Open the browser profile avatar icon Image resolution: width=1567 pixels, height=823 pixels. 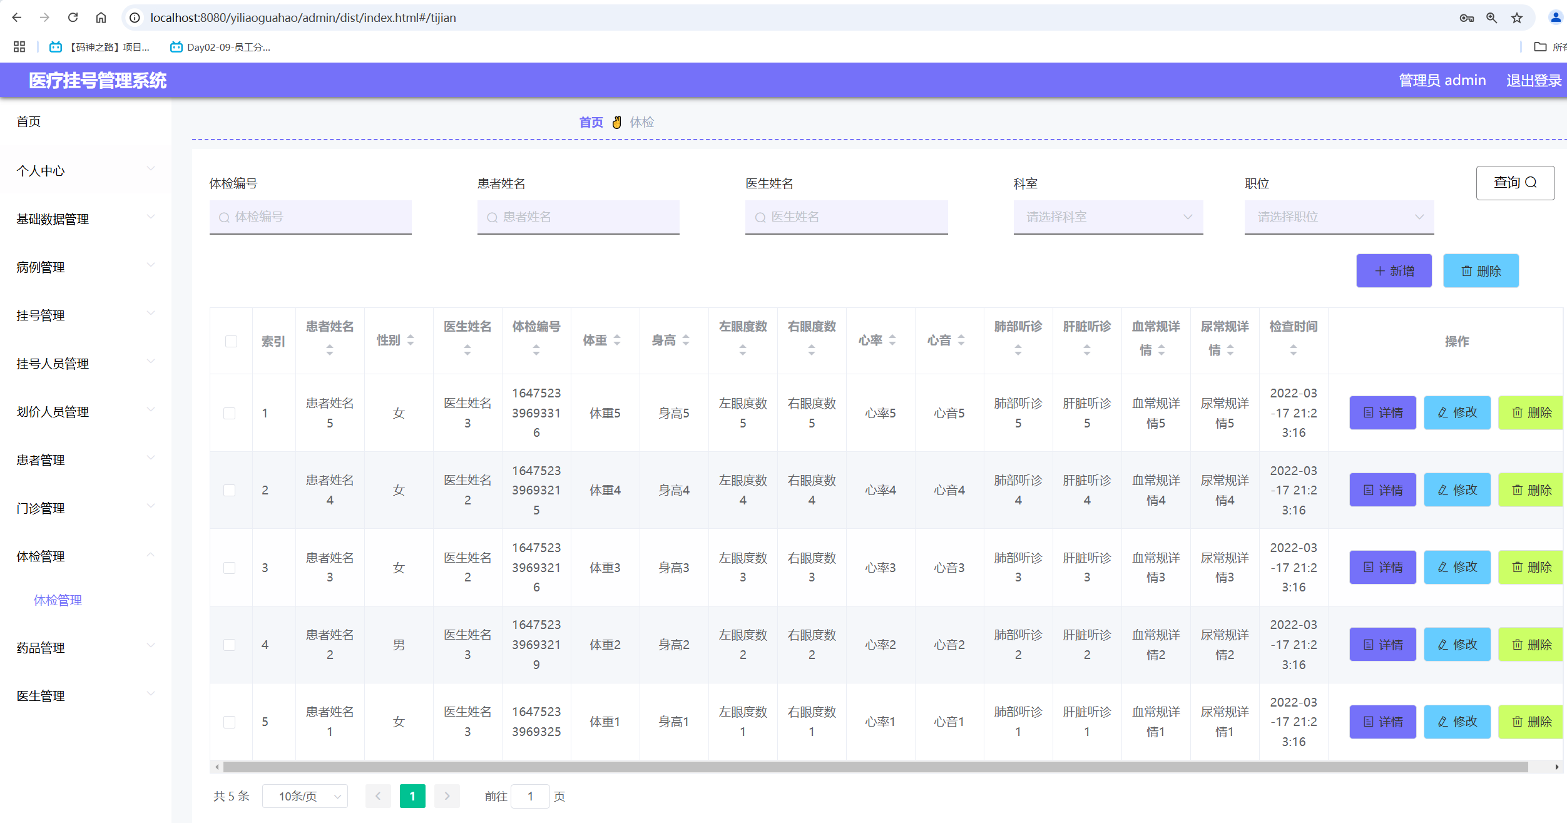1555,18
